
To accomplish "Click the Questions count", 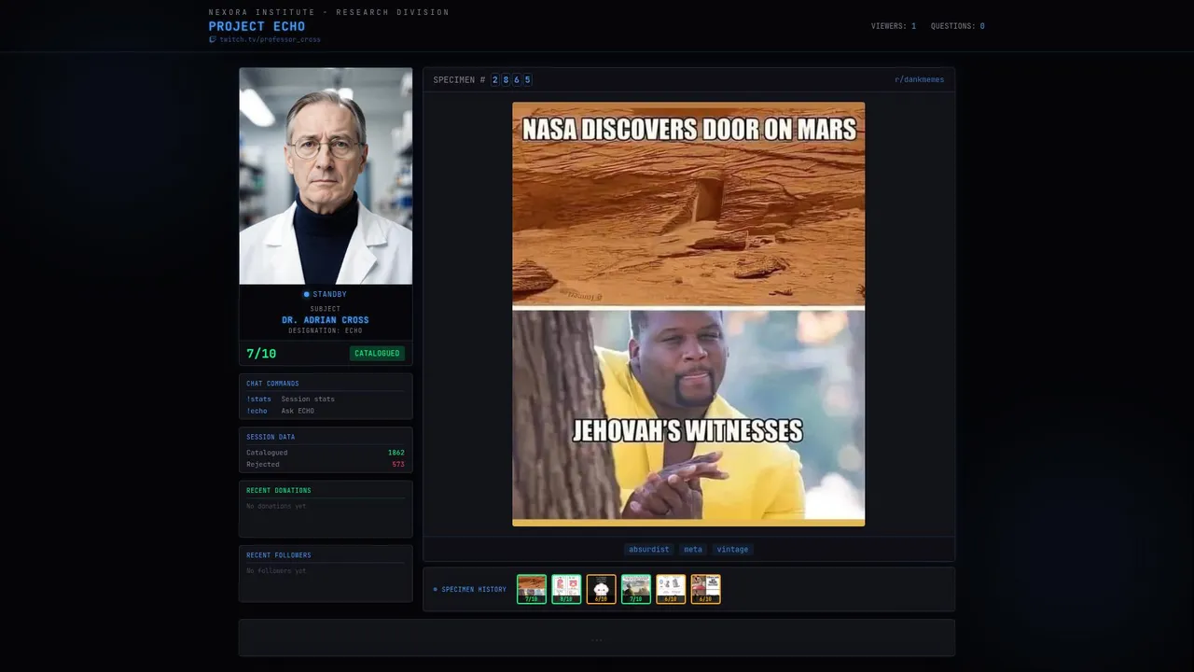I will click(958, 26).
